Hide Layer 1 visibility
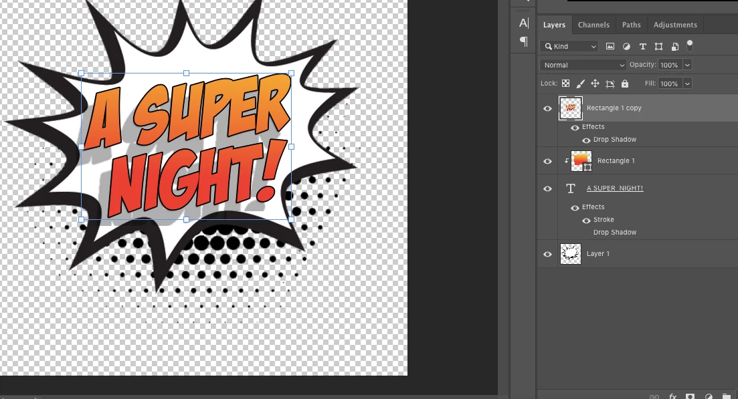The image size is (738, 399). point(547,254)
